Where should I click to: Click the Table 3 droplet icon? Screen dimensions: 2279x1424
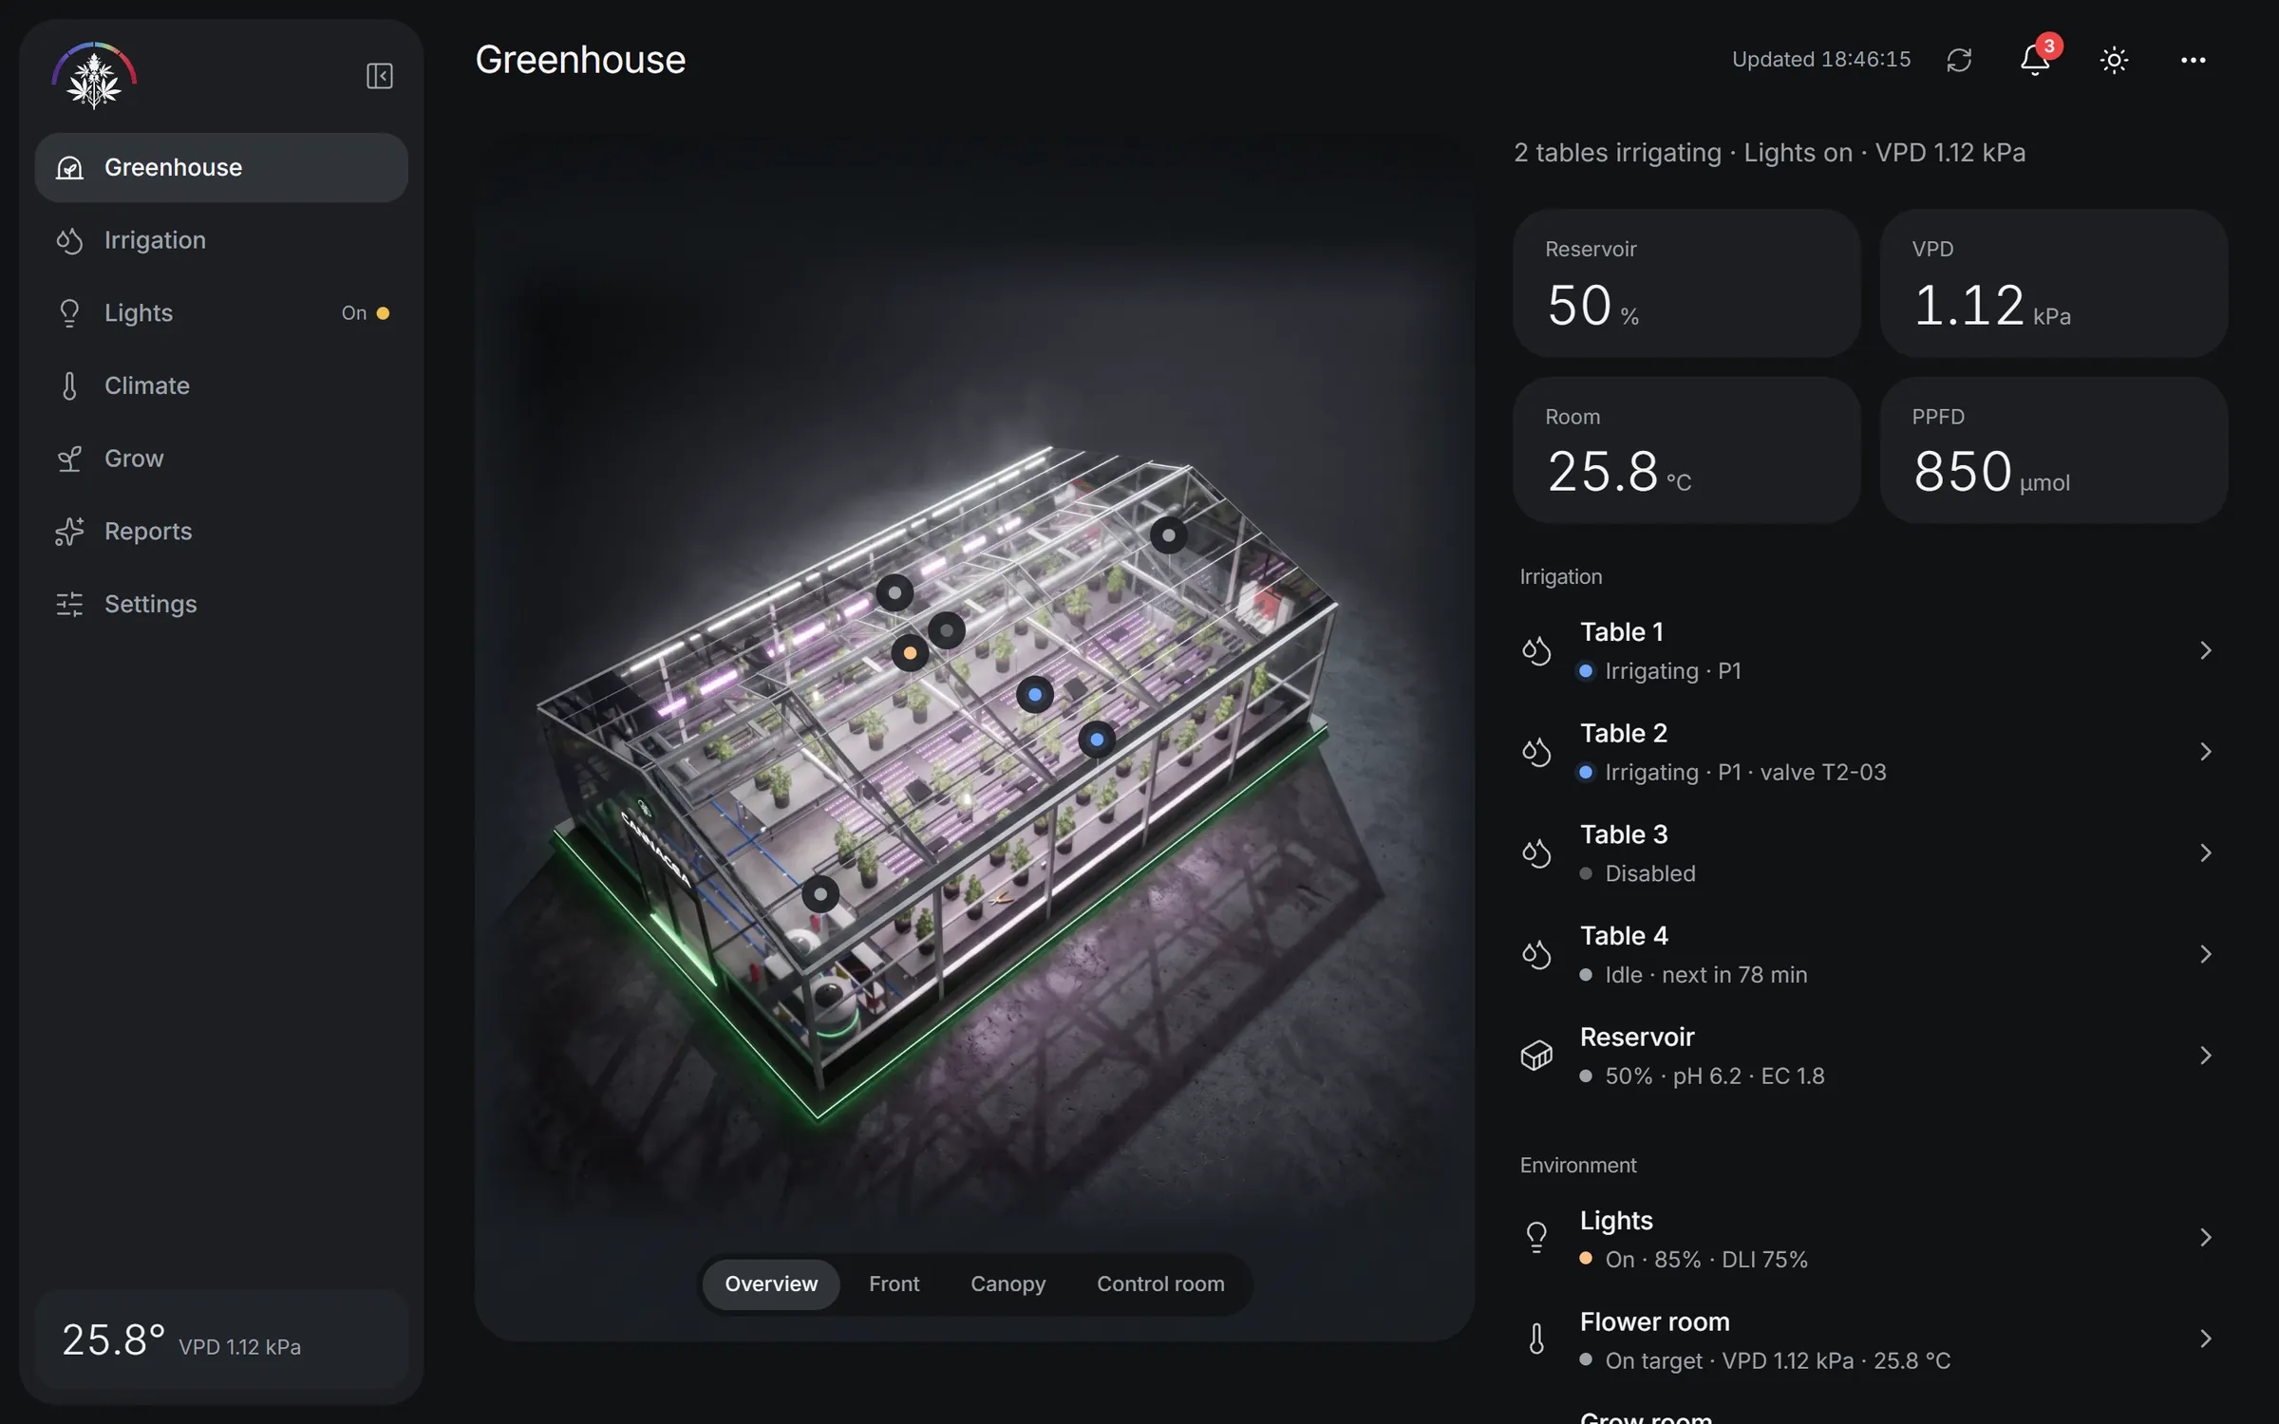click(x=1536, y=853)
